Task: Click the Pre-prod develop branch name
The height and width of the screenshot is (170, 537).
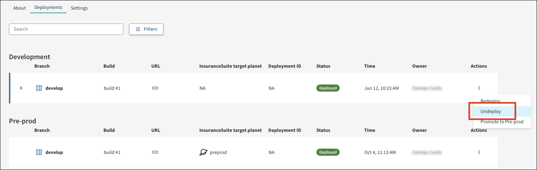Action: (x=54, y=152)
